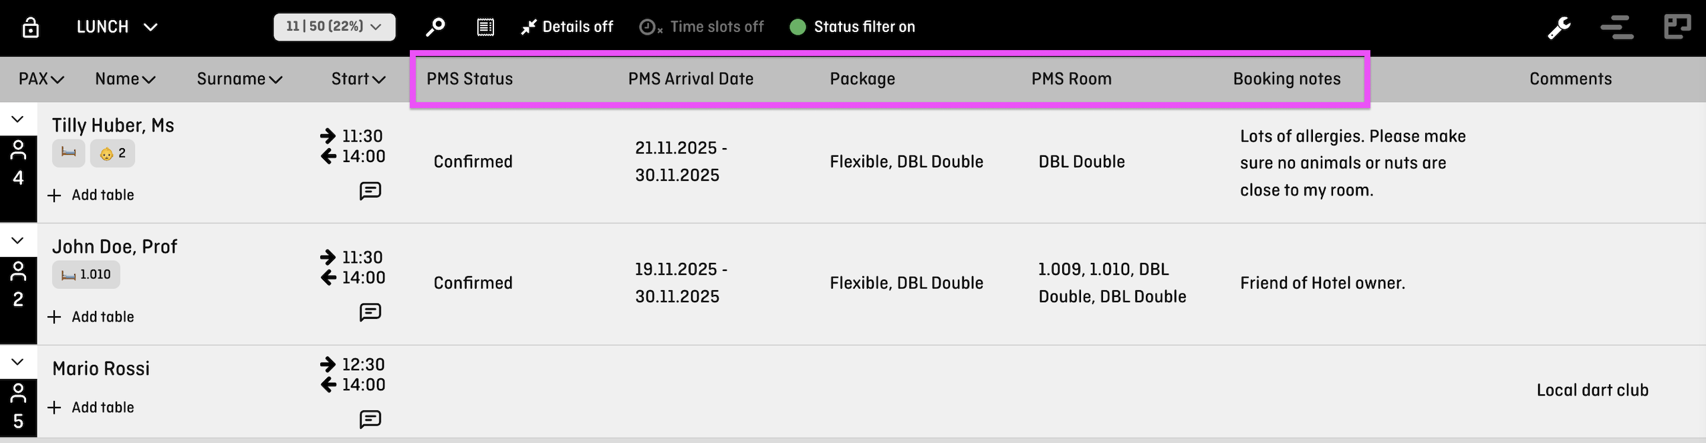Image resolution: width=1706 pixels, height=443 pixels.
Task: Select the Tilly Huber, Ms guest name
Action: point(113,125)
